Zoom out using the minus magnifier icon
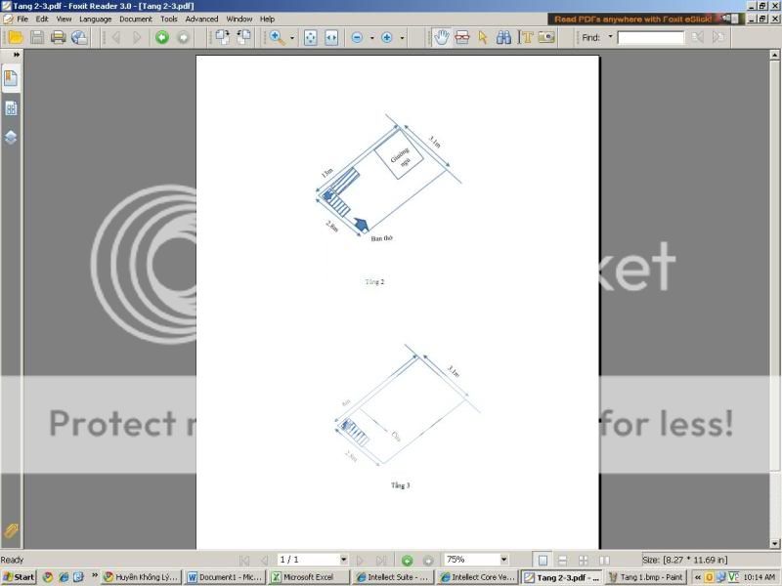 [356, 38]
